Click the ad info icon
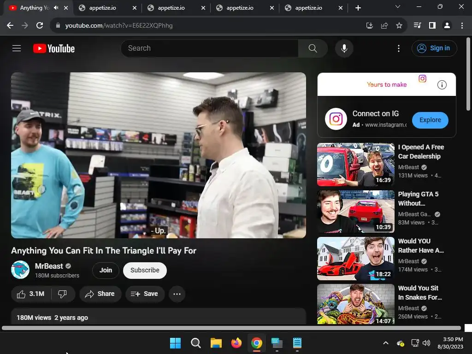472x354 pixels. click(x=442, y=85)
